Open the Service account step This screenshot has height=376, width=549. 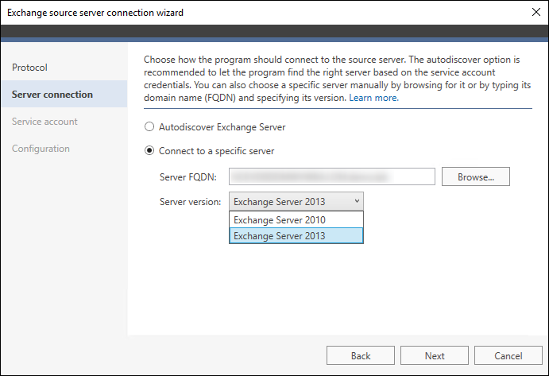(x=64, y=122)
